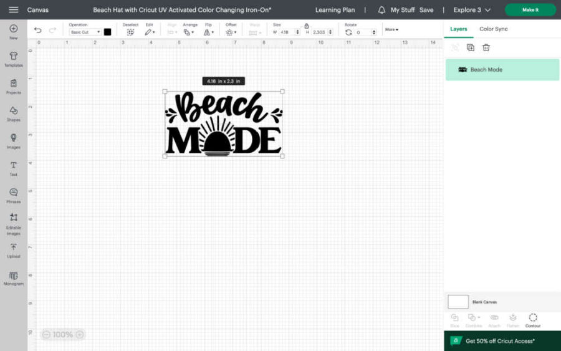Open the Images library
This screenshot has width=561, height=351.
[13, 140]
